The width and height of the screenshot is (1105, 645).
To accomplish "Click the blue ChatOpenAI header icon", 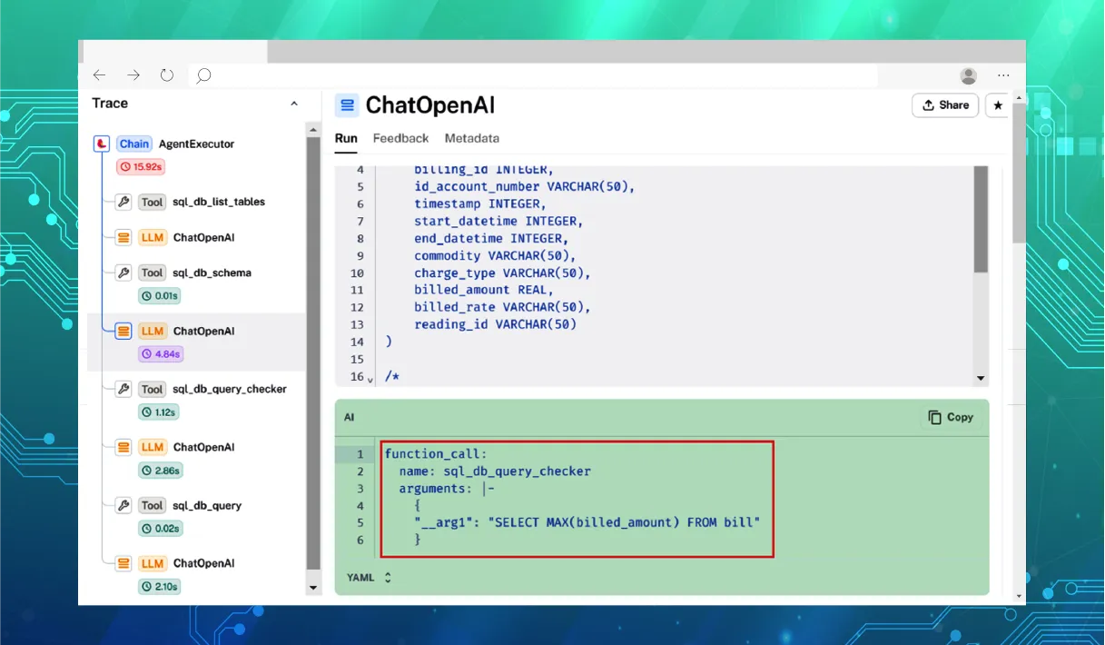I will click(x=347, y=105).
